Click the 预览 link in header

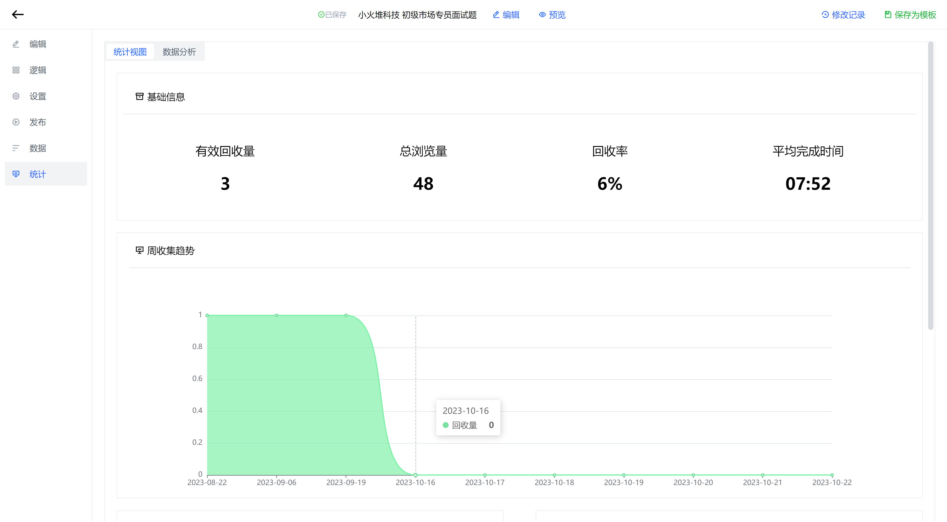coord(557,15)
